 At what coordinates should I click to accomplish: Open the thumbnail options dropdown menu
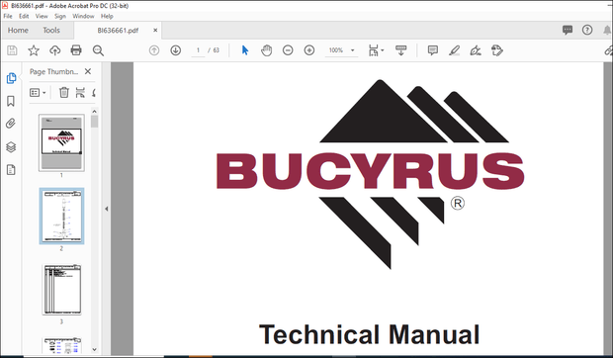point(38,93)
